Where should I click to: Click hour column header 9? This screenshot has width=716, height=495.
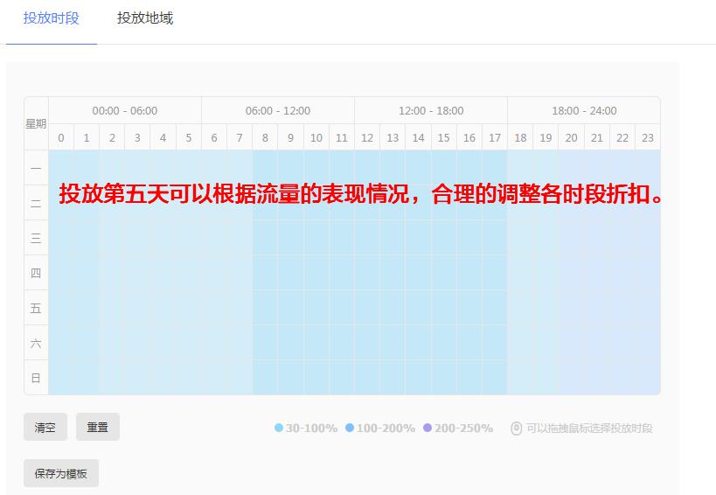click(x=290, y=137)
